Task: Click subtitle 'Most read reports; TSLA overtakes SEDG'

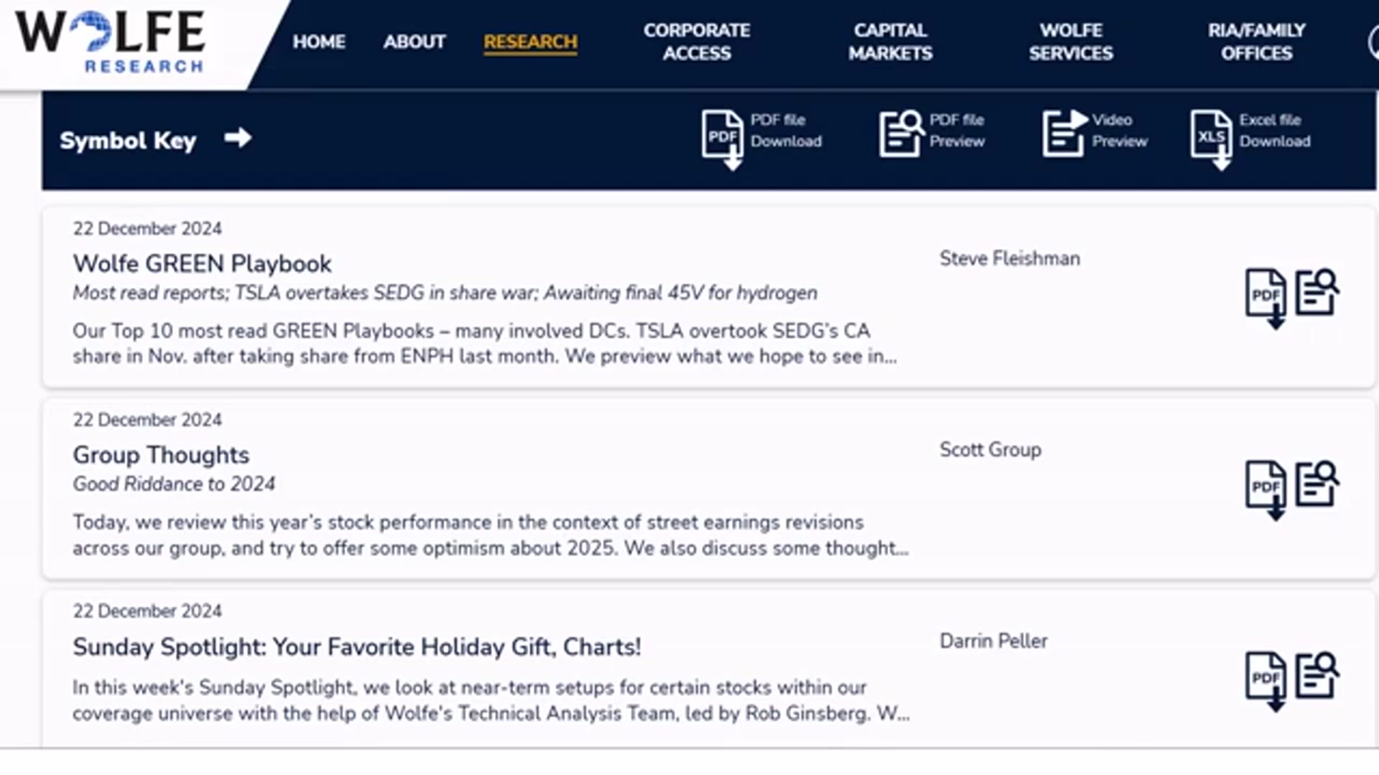Action: click(x=445, y=293)
